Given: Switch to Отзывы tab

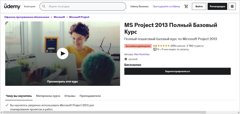Looking at the screenshot, I should pyautogui.click(x=70, y=96).
